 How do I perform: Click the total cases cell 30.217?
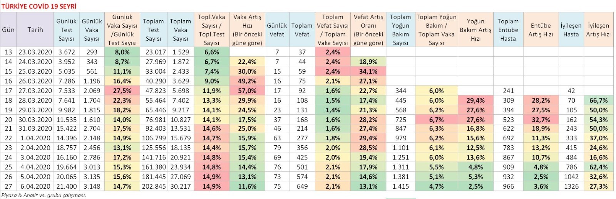click(x=180, y=186)
